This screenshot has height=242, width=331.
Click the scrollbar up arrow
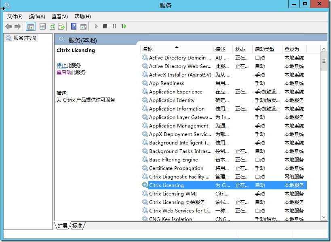click(x=324, y=49)
